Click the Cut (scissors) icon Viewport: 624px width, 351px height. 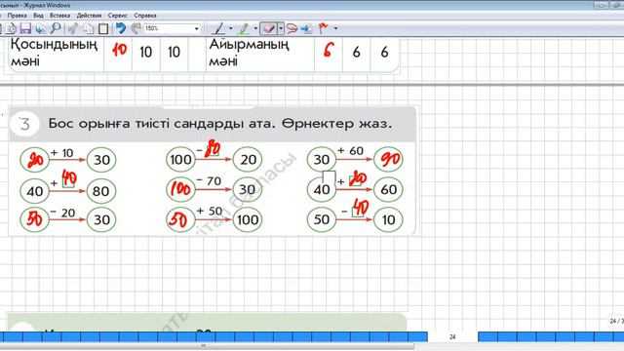click(x=73, y=28)
